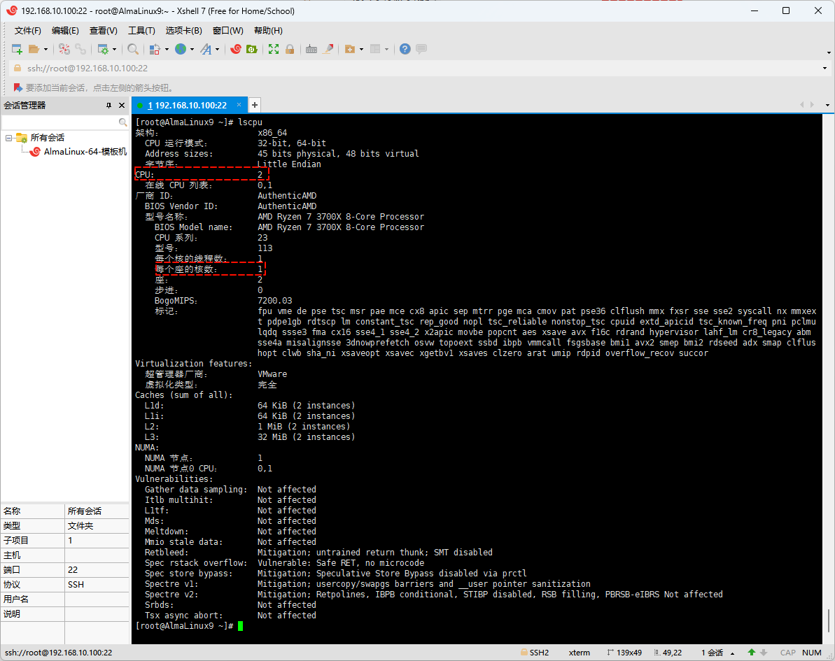This screenshot has height=661, width=835.
Task: Pin the session manager panel
Action: tap(108, 106)
